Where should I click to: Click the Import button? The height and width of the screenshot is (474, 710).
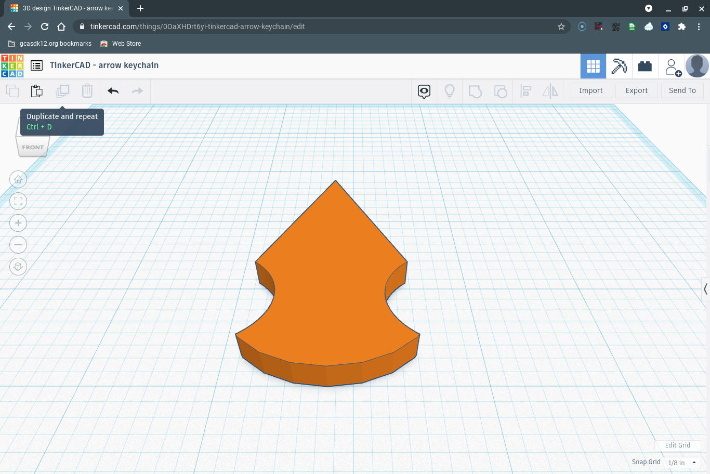[591, 90]
